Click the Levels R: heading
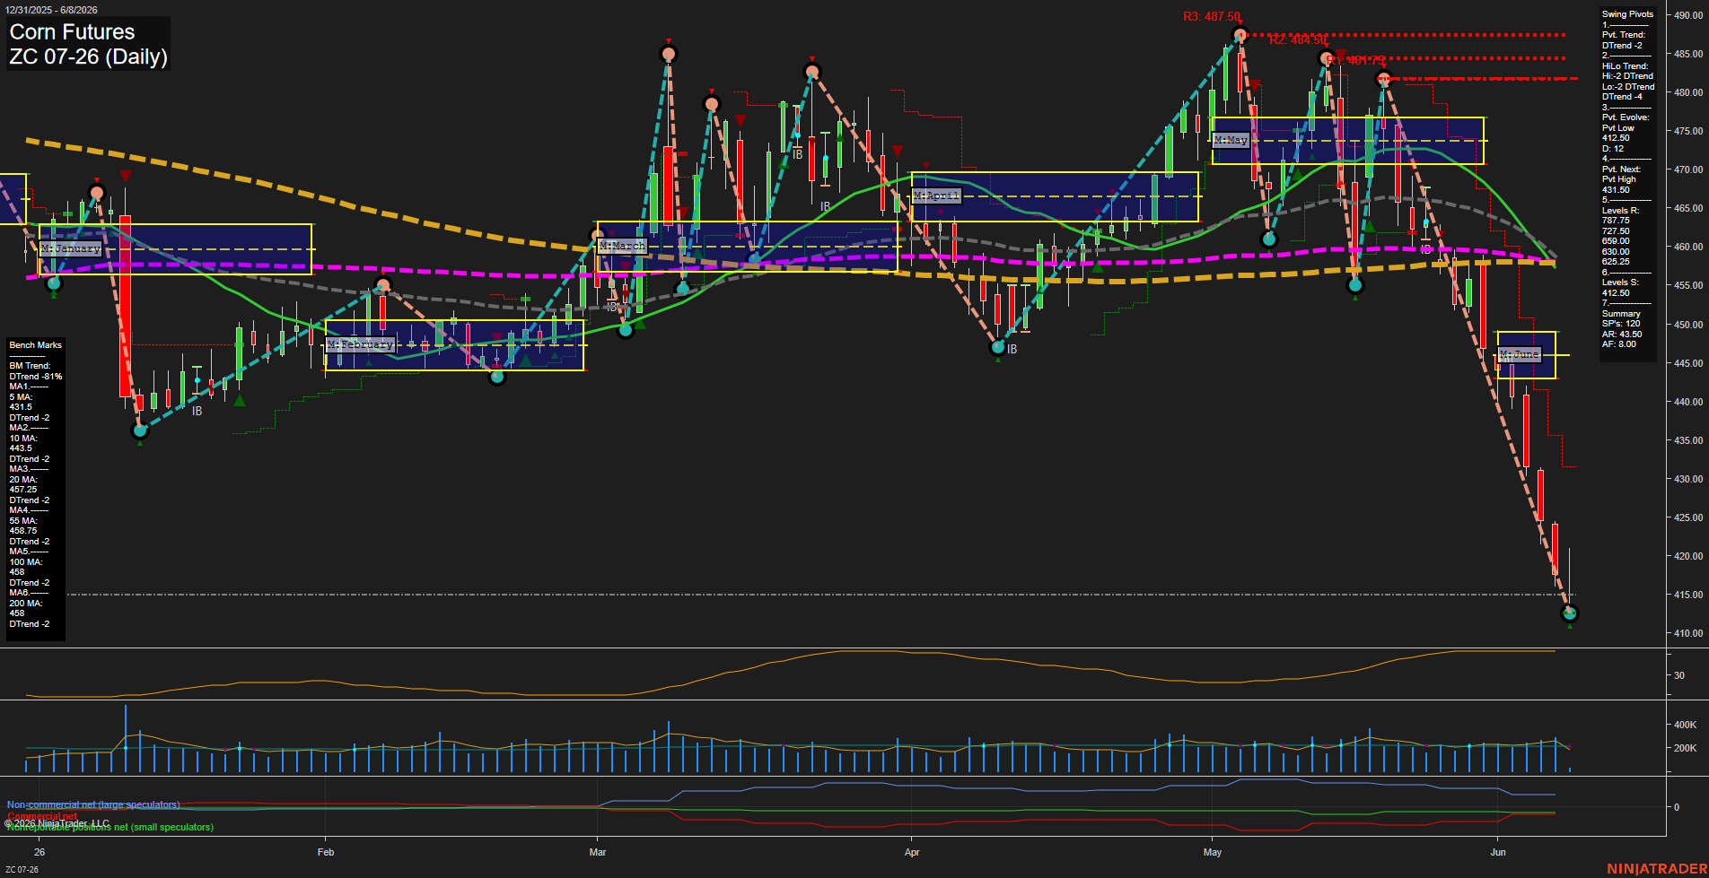The width and height of the screenshot is (1709, 878). tap(1620, 211)
